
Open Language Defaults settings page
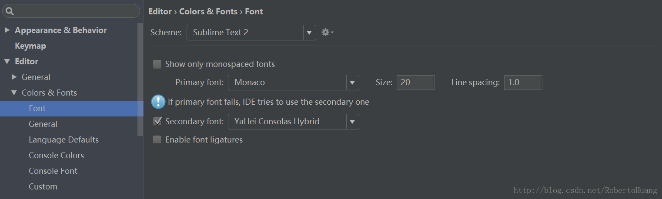point(64,139)
